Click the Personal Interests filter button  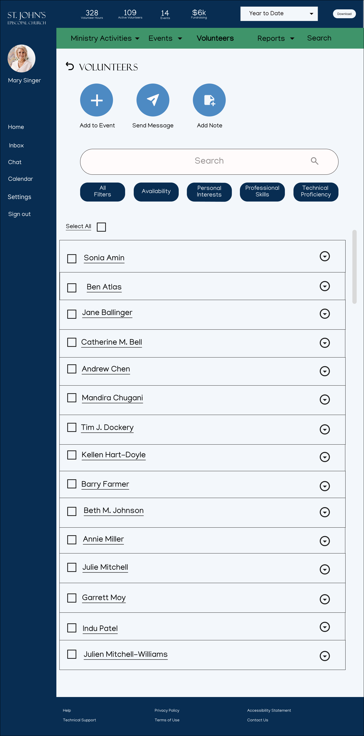tap(209, 192)
